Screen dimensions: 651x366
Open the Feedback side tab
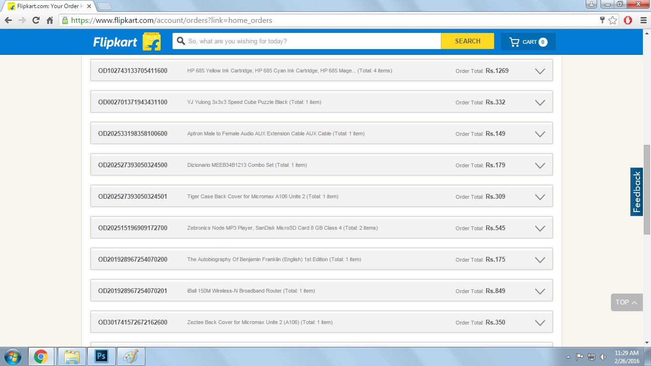click(x=637, y=192)
